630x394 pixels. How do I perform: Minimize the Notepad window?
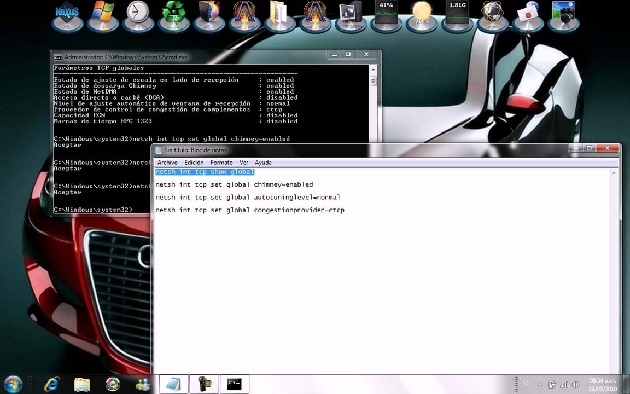[x=575, y=148]
